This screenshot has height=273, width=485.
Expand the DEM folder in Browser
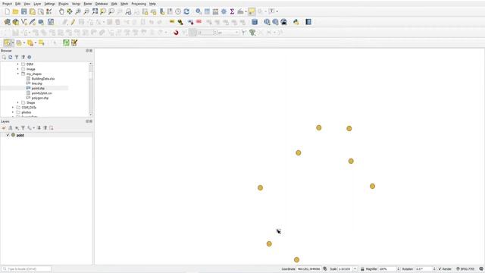click(17, 64)
